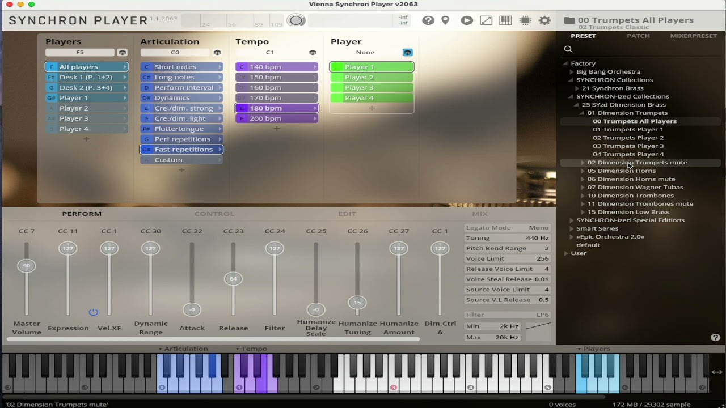The height and width of the screenshot is (408, 726).
Task: Click the Players dimension layers icon
Action: pyautogui.click(x=122, y=53)
